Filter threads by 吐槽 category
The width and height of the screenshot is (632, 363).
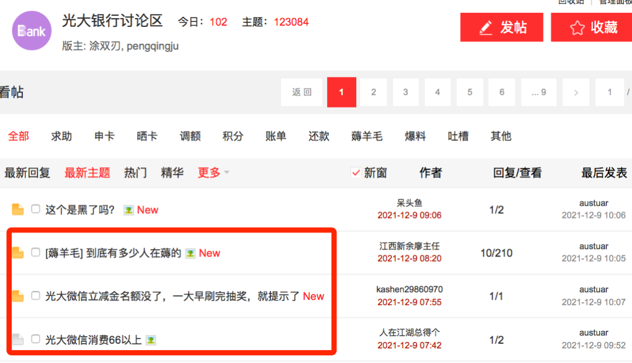[x=458, y=136]
